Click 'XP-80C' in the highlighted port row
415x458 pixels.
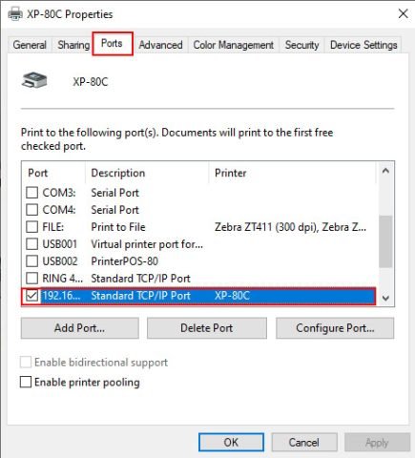(x=232, y=296)
